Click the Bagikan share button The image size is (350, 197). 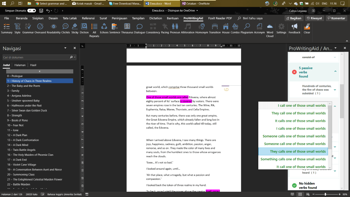point(293,18)
